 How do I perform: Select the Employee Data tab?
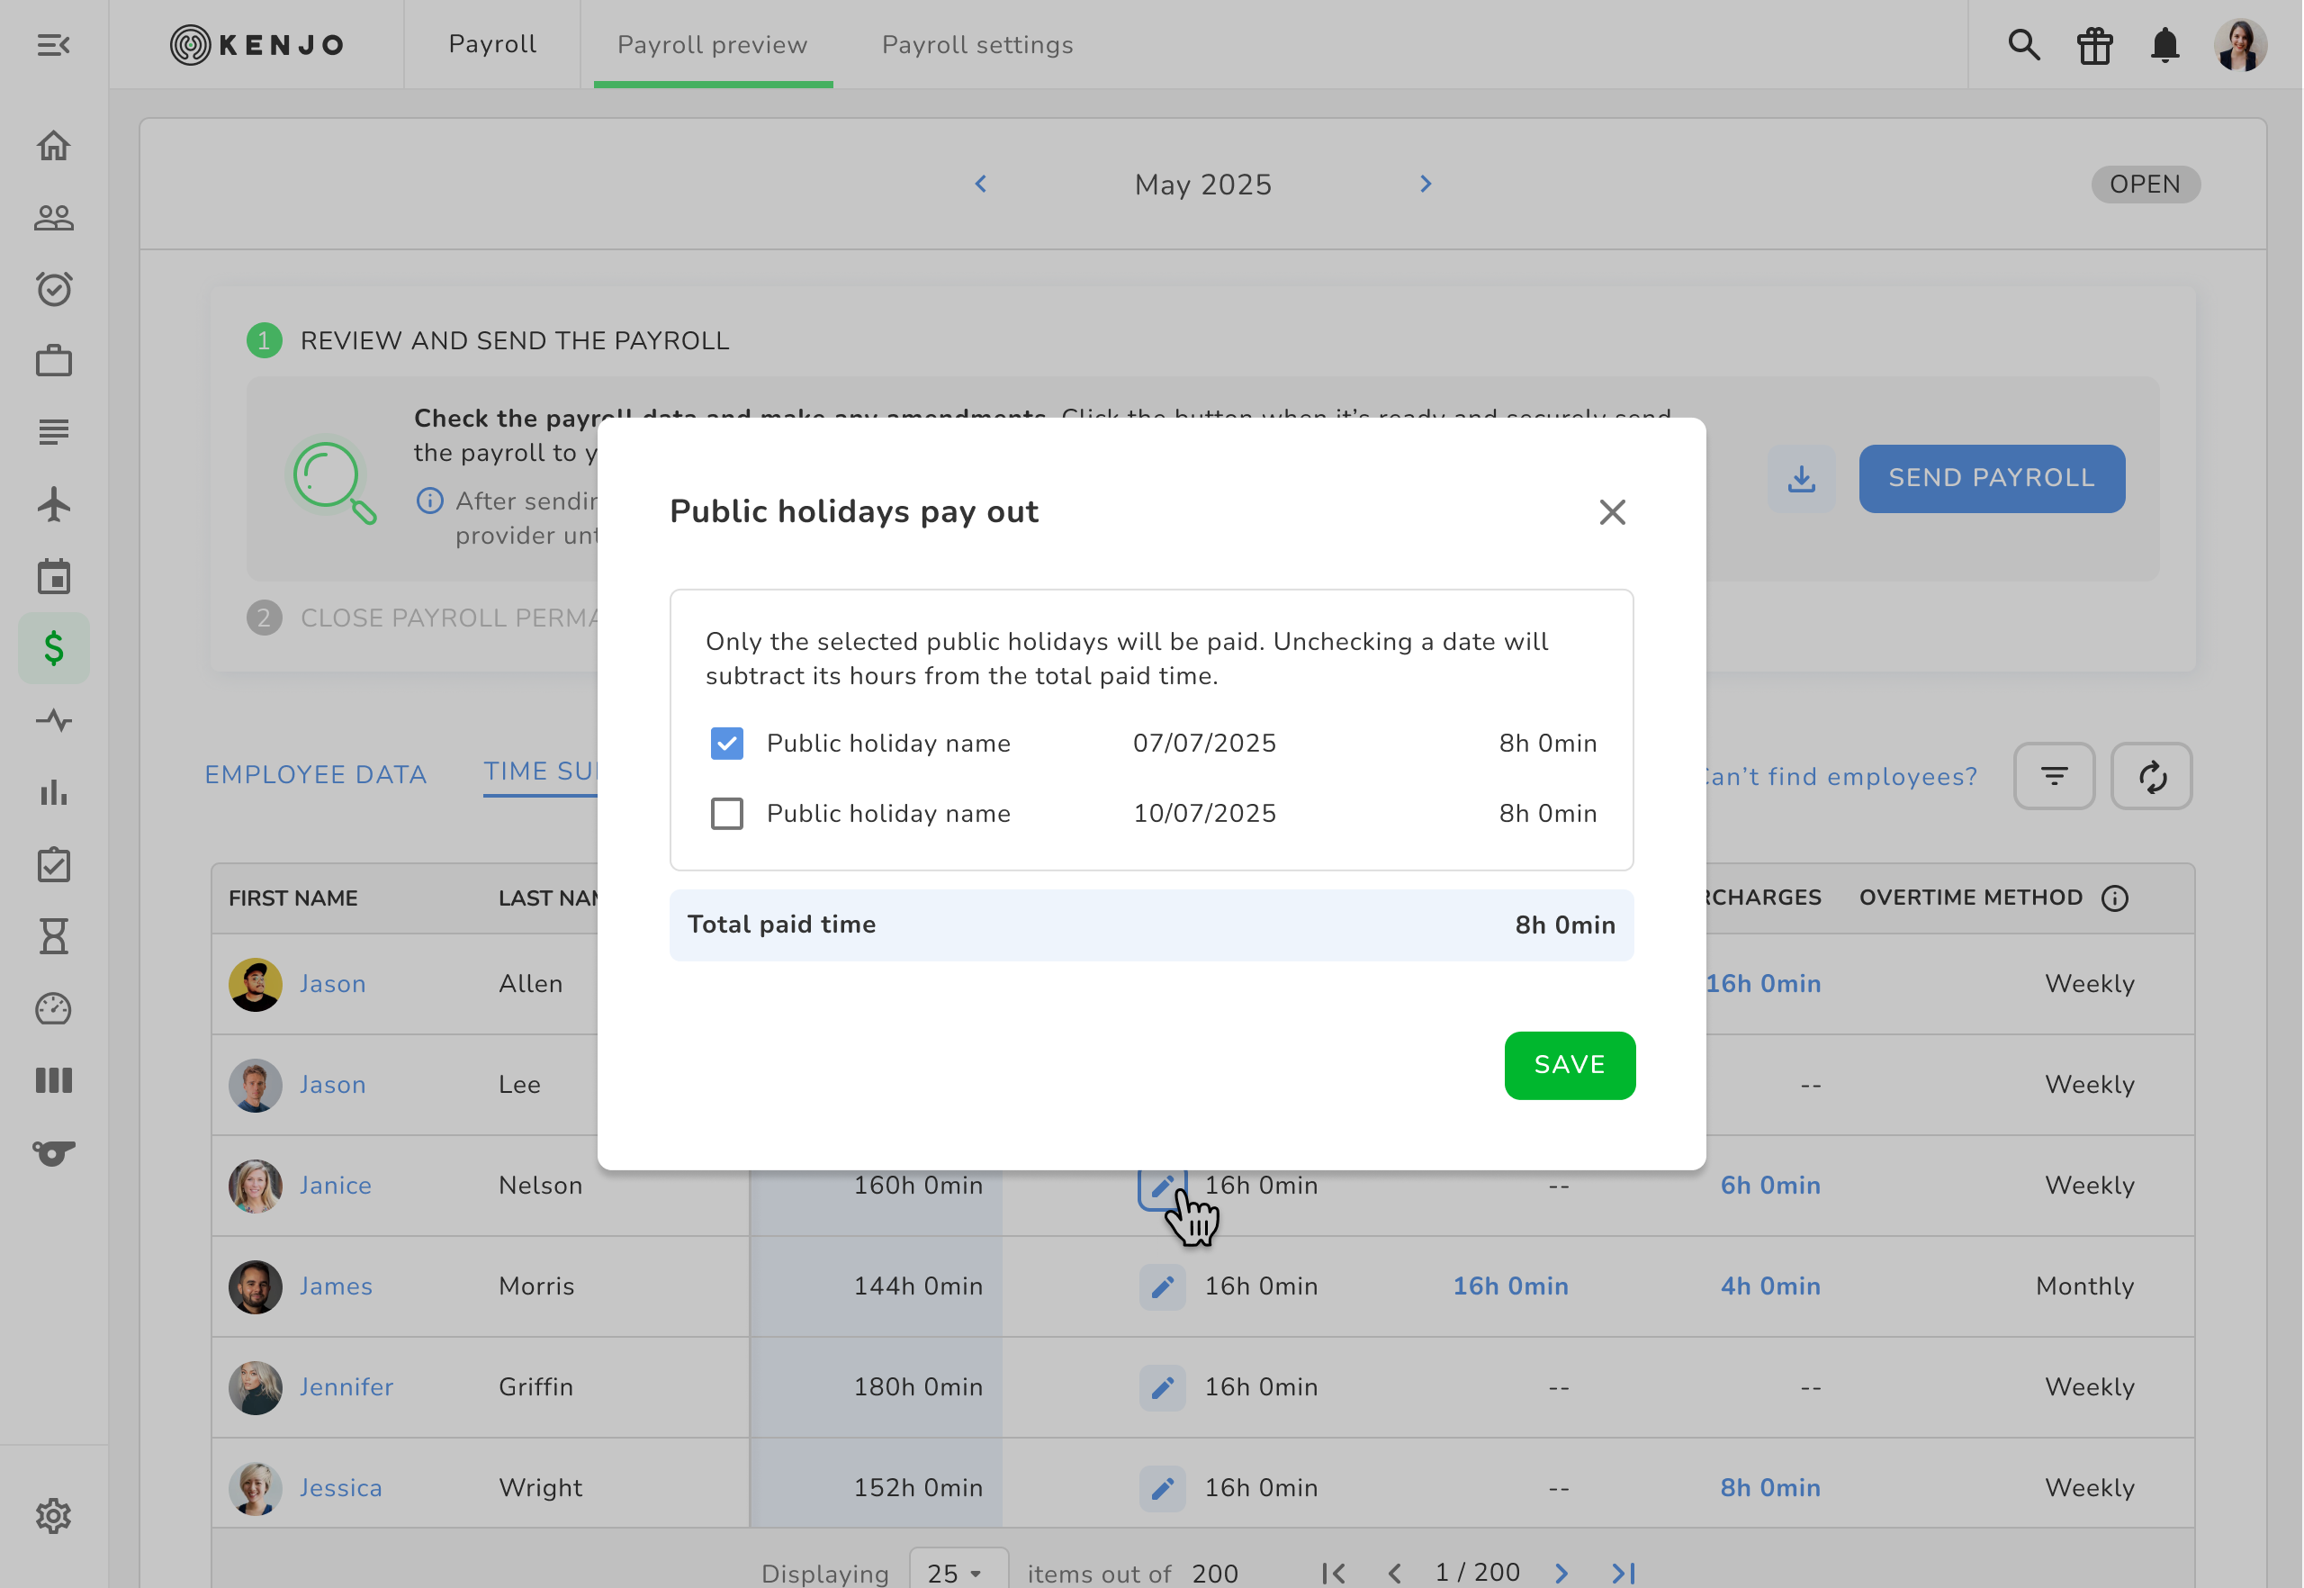(x=315, y=774)
